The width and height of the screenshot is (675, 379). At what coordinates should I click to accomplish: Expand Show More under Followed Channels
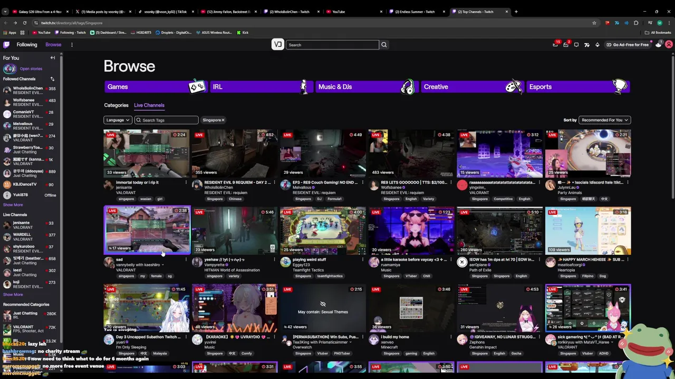13,205
